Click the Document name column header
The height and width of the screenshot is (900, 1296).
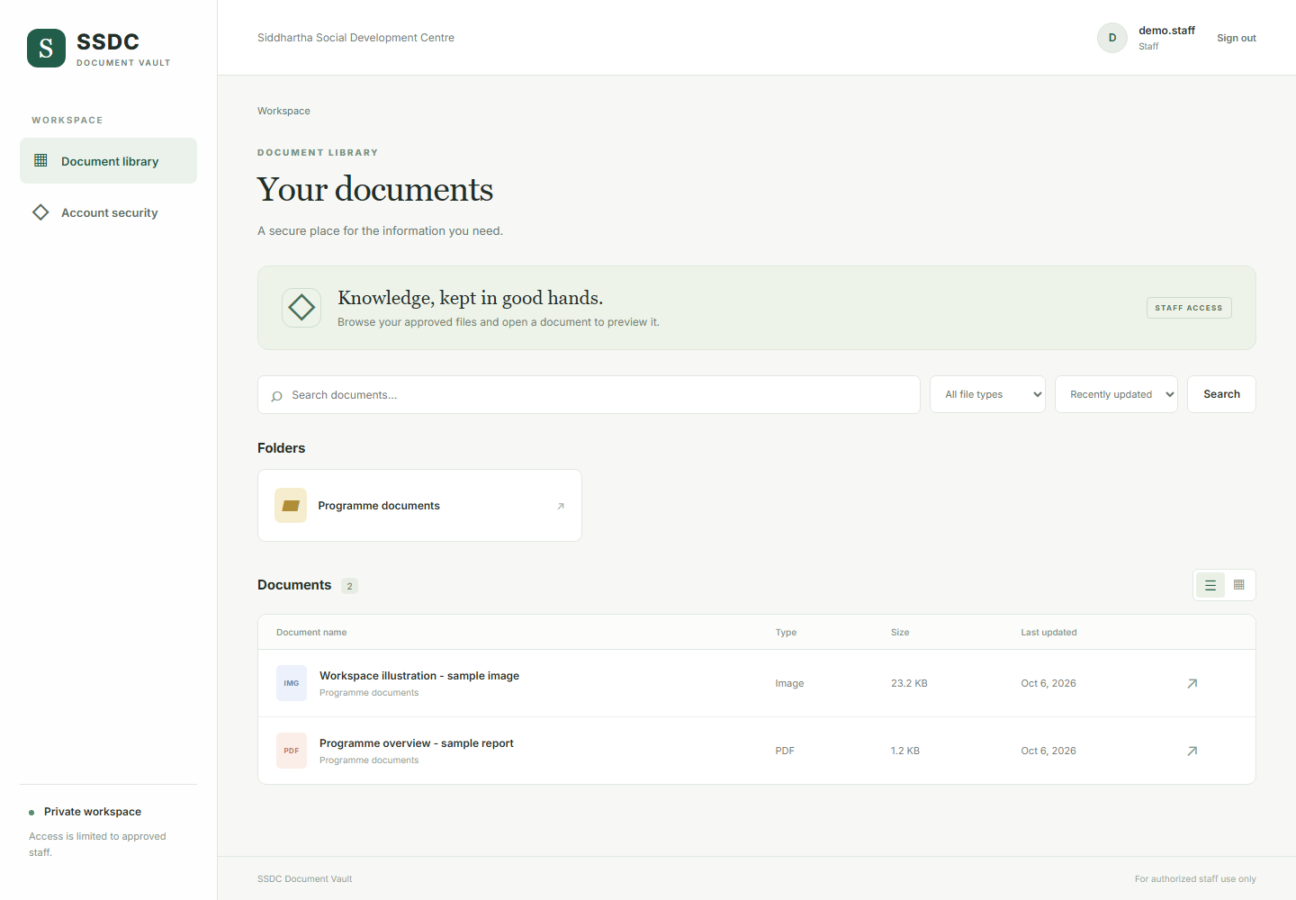pos(311,633)
